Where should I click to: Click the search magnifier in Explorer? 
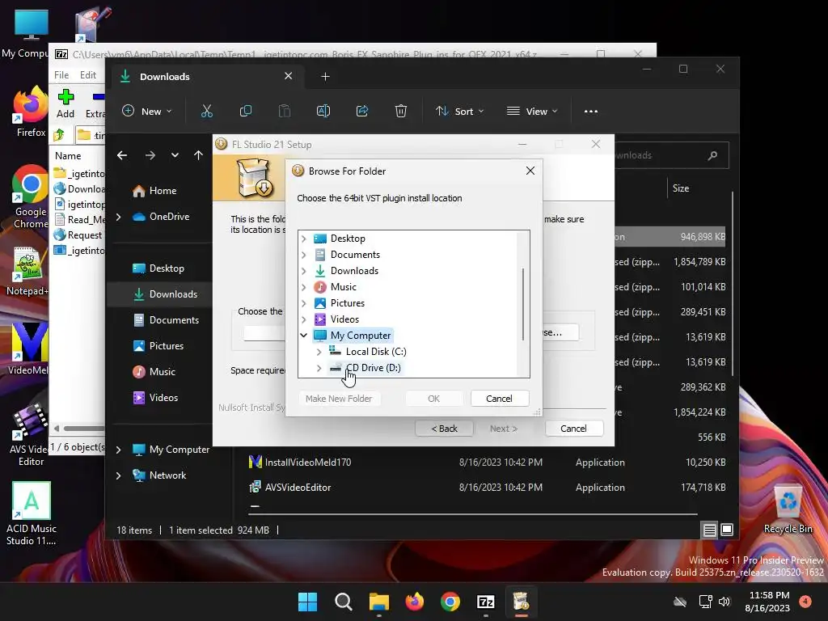tap(712, 155)
